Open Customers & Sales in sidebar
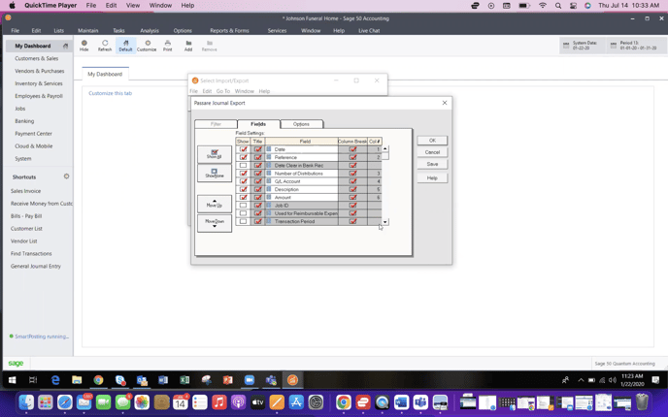 37,58
